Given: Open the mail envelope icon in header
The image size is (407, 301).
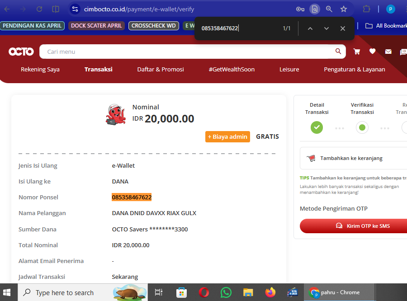Looking at the screenshot, I should point(388,52).
